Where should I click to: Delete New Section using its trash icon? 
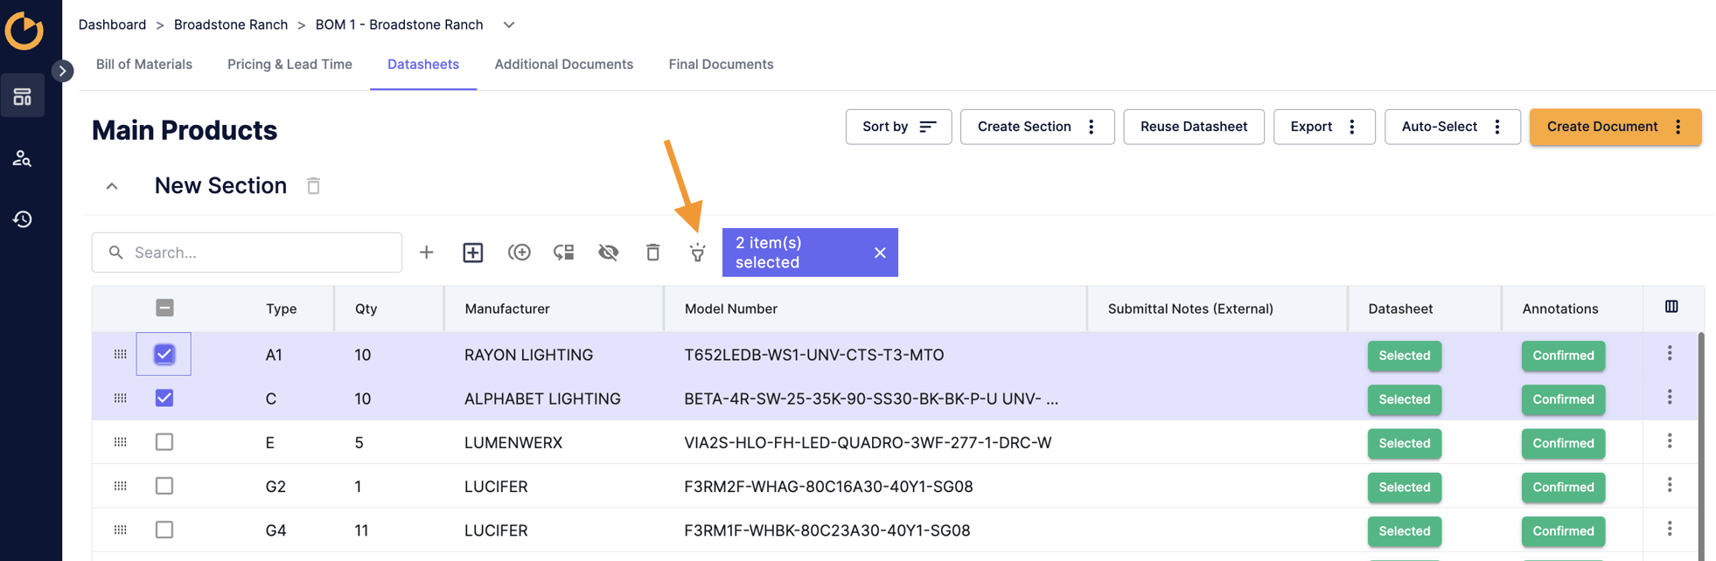pyautogui.click(x=313, y=186)
